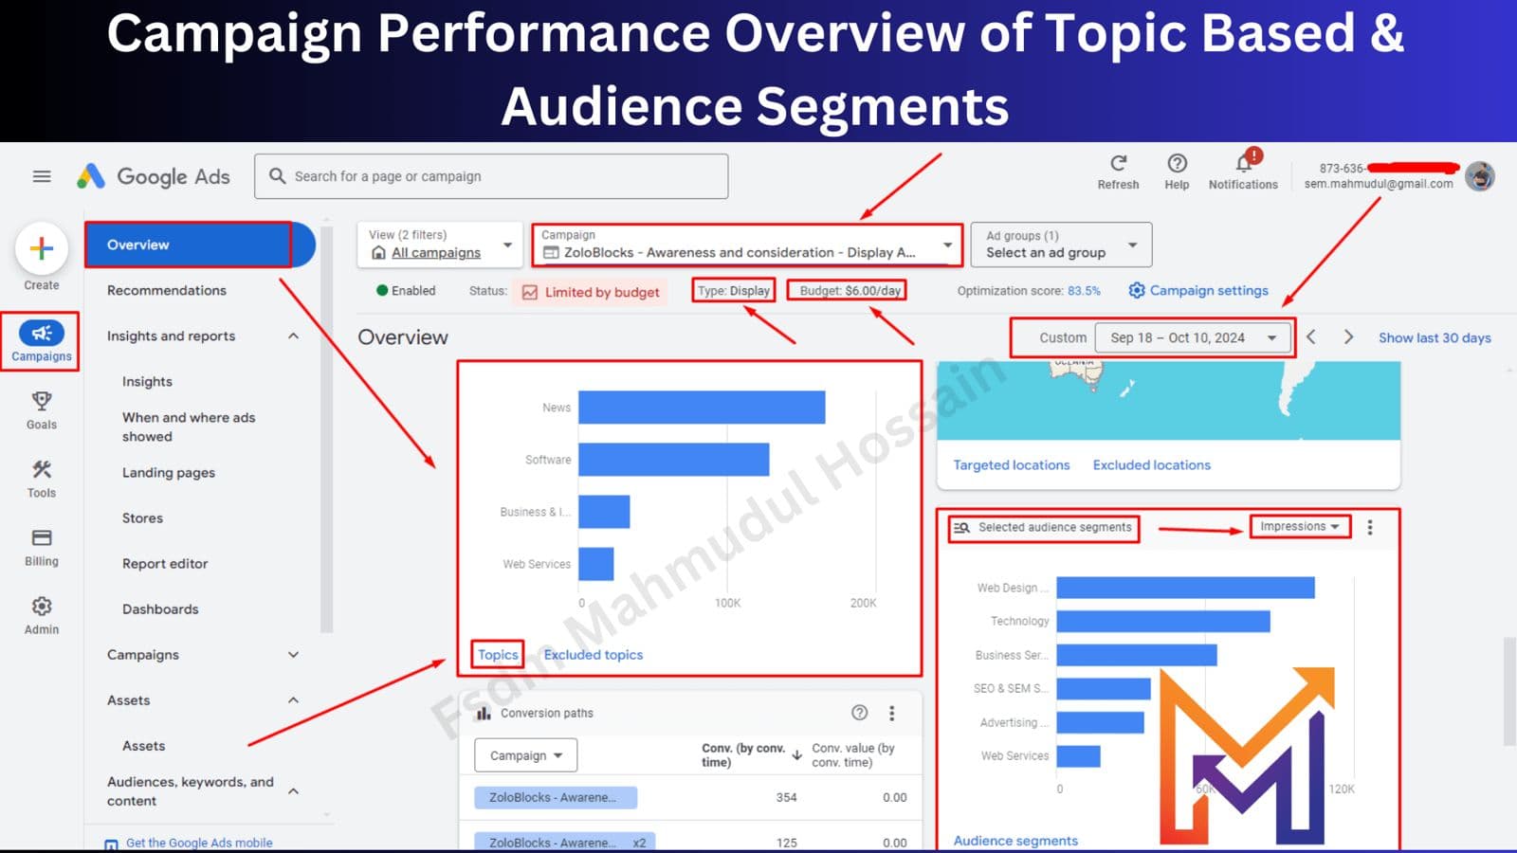This screenshot has width=1517, height=853.
Task: Click the Refresh icon
Action: [x=1119, y=163]
